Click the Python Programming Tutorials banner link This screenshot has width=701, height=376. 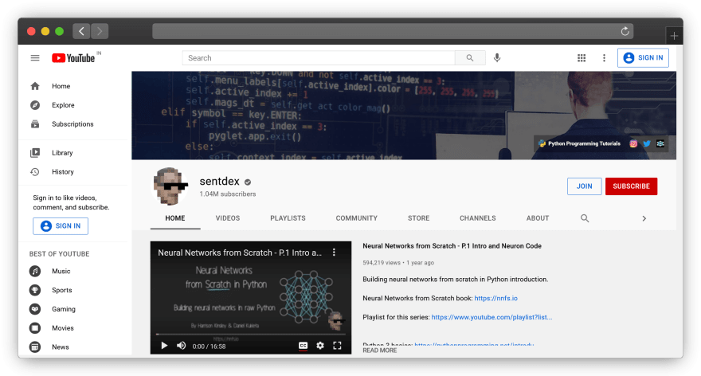[579, 143]
